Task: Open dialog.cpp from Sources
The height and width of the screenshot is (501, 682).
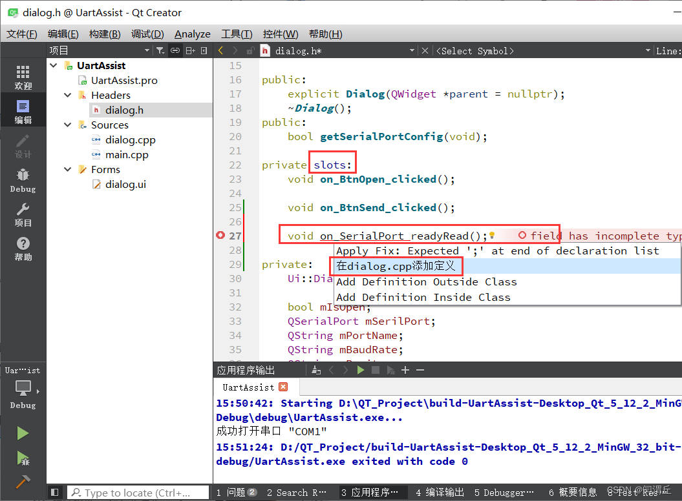Action: (x=130, y=140)
